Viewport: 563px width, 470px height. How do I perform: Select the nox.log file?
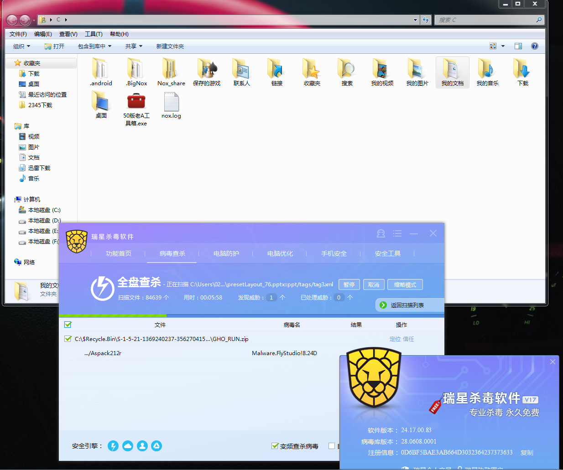pyautogui.click(x=171, y=105)
